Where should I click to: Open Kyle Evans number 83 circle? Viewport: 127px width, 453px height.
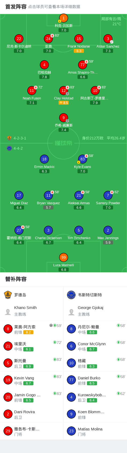click(x=83, y=159)
